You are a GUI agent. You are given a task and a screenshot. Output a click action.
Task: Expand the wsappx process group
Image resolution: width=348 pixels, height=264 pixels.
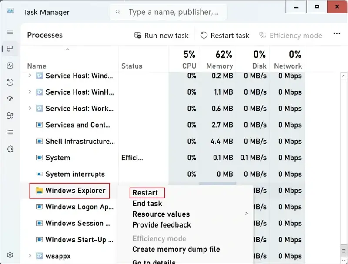(30, 256)
